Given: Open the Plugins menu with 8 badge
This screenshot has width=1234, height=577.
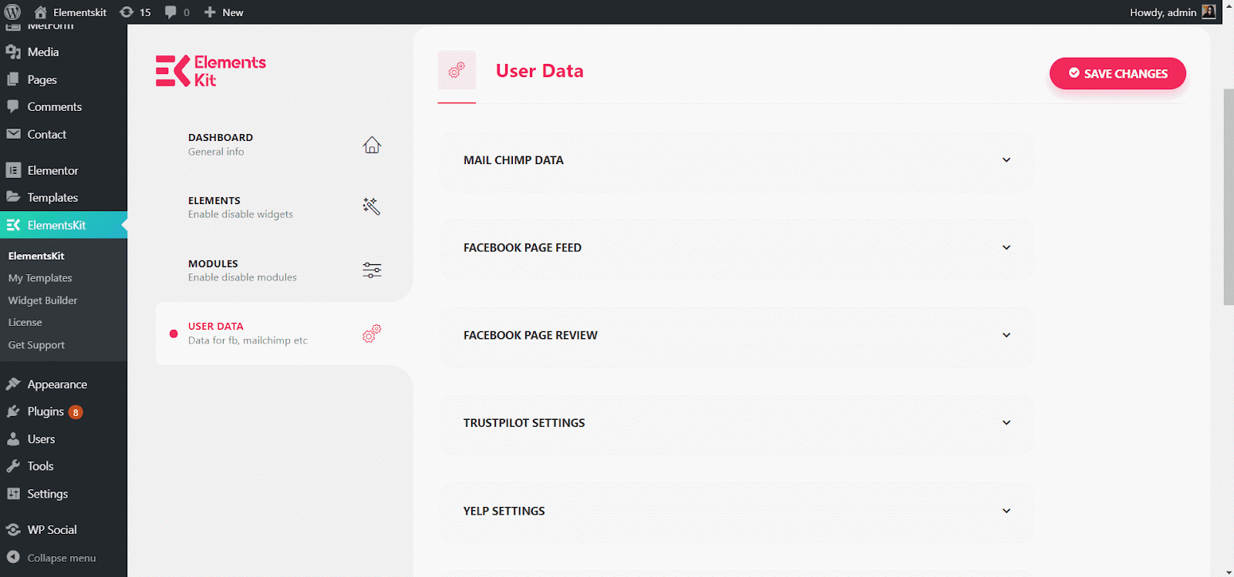Looking at the screenshot, I should click(63, 411).
